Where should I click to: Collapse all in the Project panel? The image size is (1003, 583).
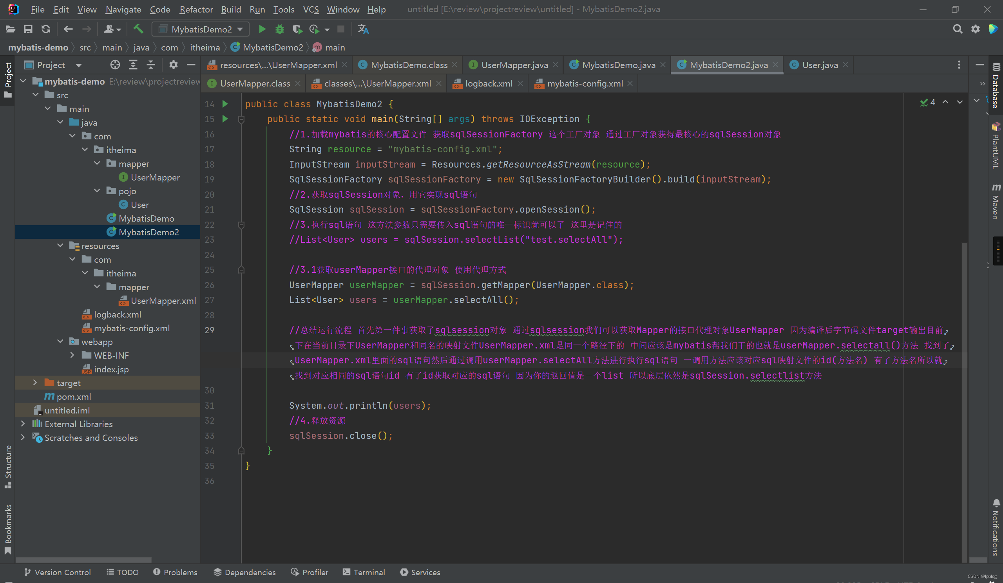point(150,65)
